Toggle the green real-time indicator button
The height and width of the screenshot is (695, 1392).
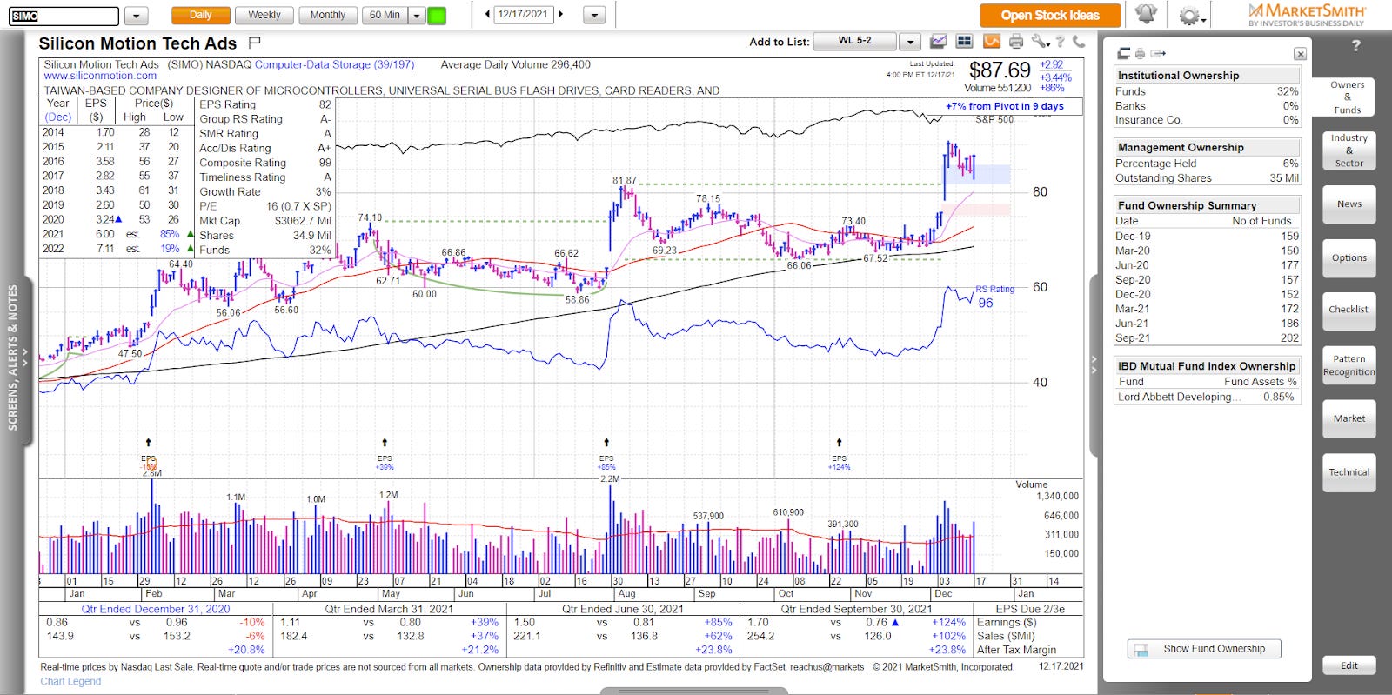click(x=437, y=16)
